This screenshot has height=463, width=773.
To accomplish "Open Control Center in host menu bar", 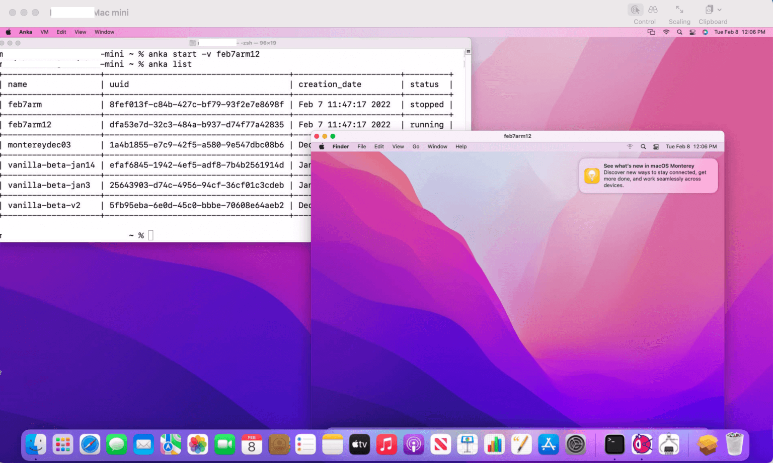I will pos(692,32).
